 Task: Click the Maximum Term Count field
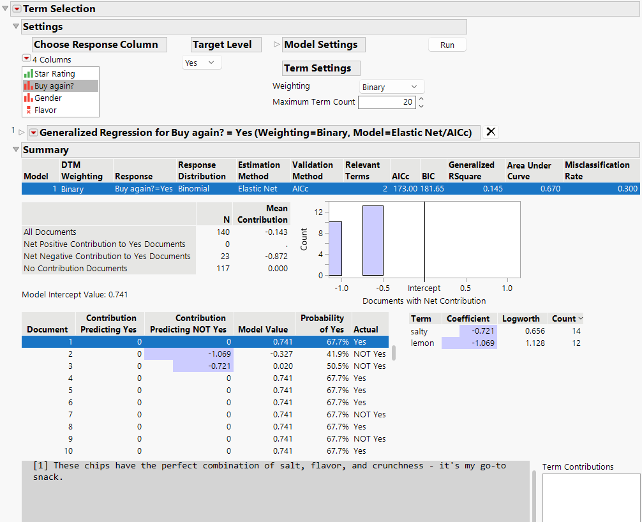[387, 102]
